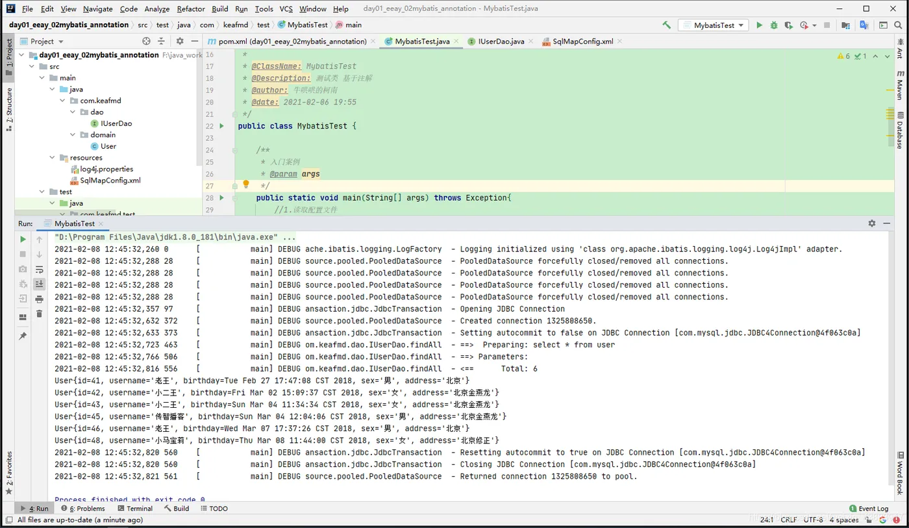
Task: Switch to the IUserDao.java editor tab
Action: [x=500, y=41]
